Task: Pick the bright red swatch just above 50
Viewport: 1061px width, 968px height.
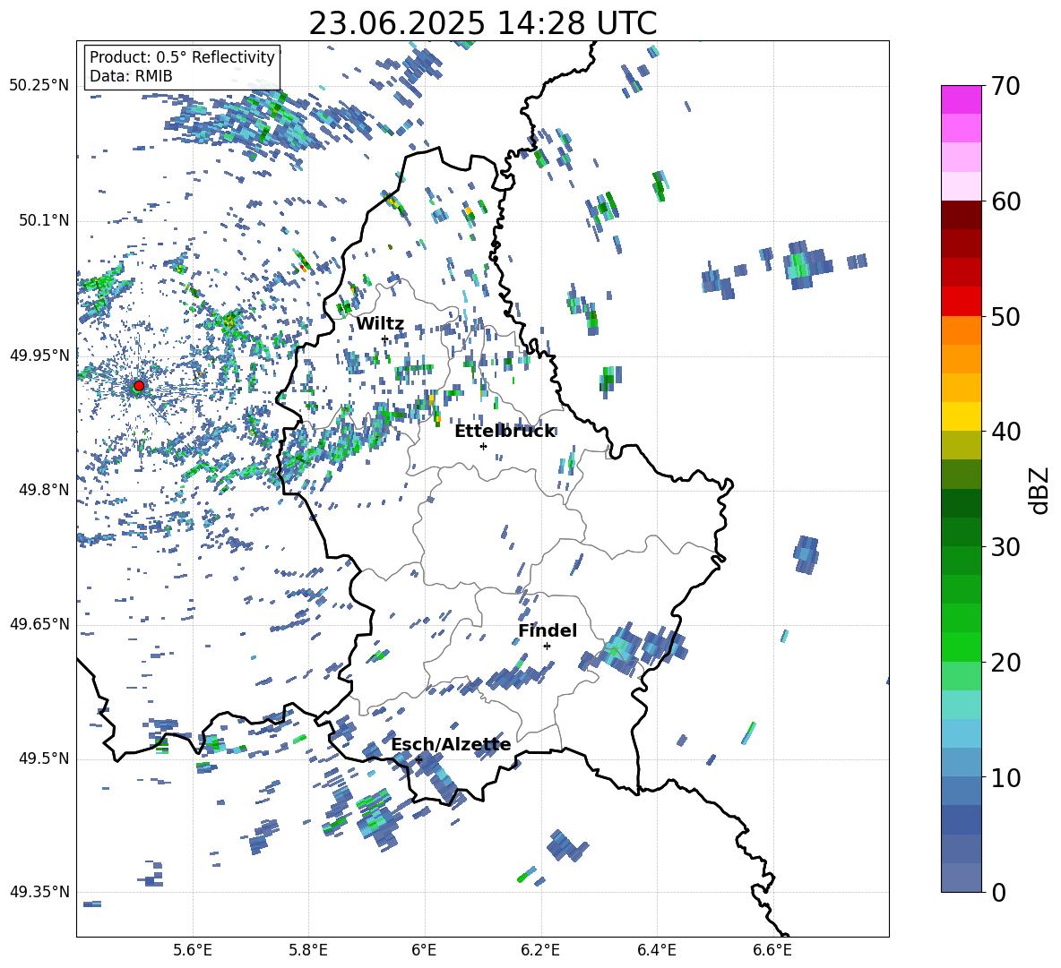Action: [x=961, y=302]
